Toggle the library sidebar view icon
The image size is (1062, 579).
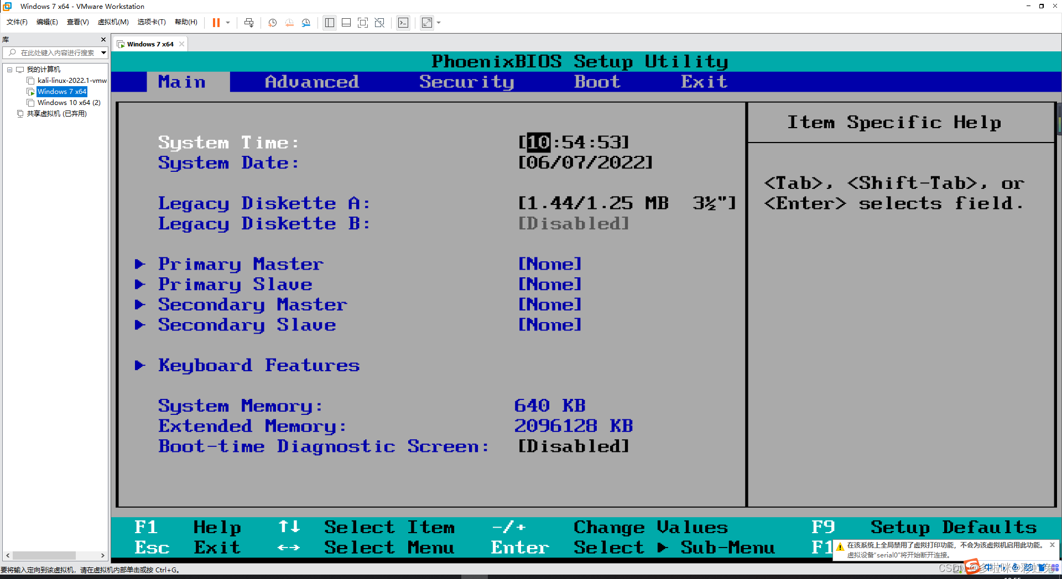pyautogui.click(x=330, y=23)
